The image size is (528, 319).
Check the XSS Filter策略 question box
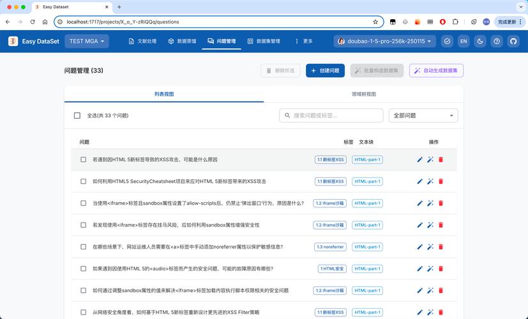pos(83,313)
